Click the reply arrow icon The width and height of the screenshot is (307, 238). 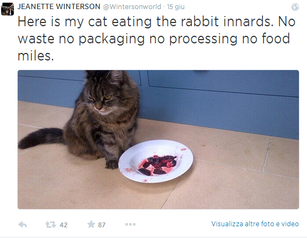point(23,225)
